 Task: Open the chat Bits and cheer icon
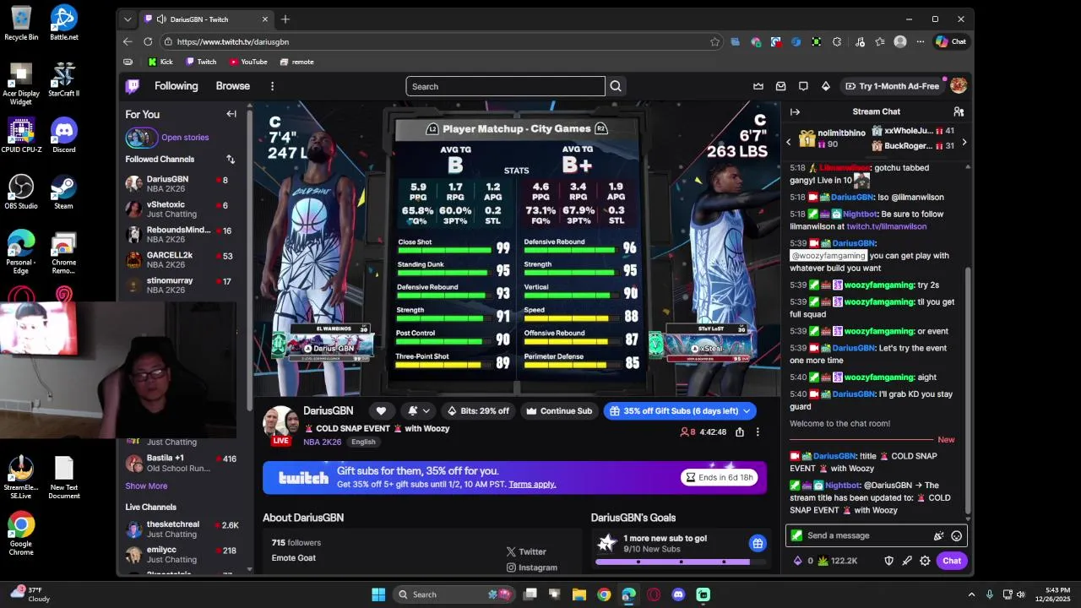pos(938,535)
